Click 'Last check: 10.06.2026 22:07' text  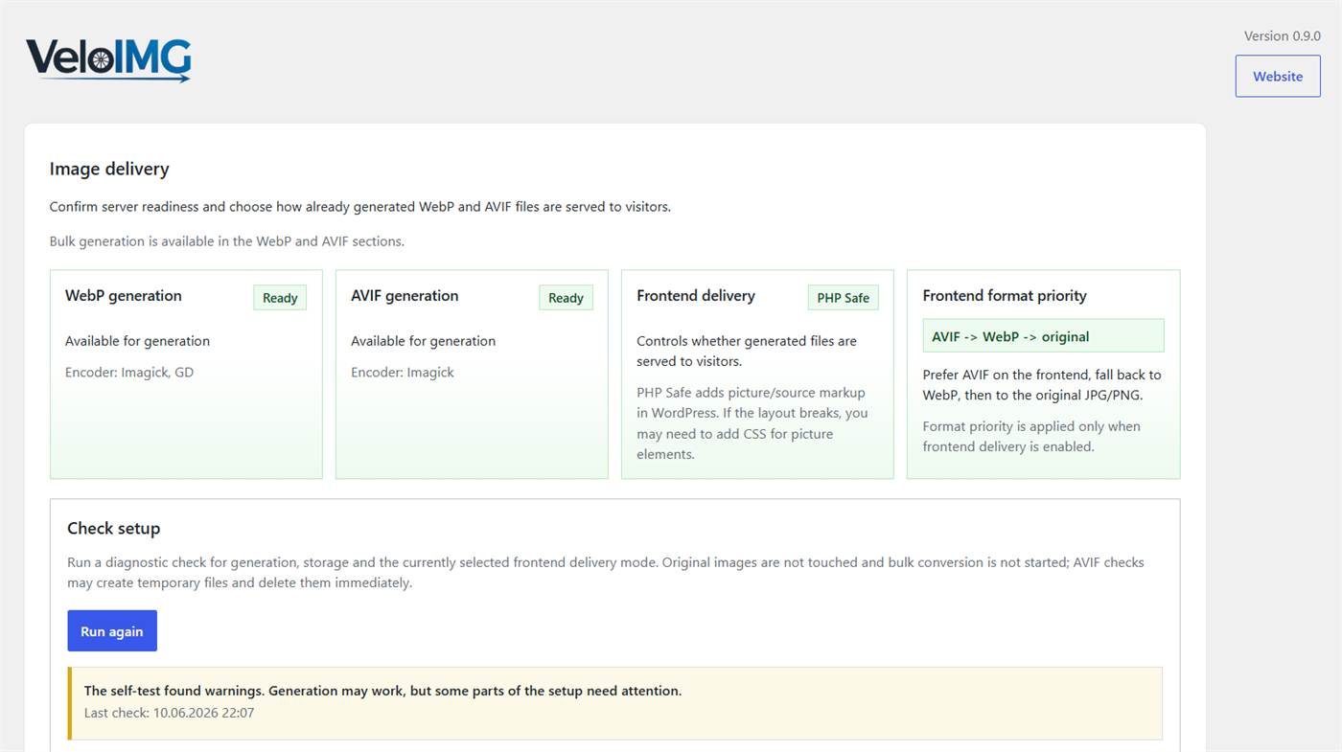[169, 713]
